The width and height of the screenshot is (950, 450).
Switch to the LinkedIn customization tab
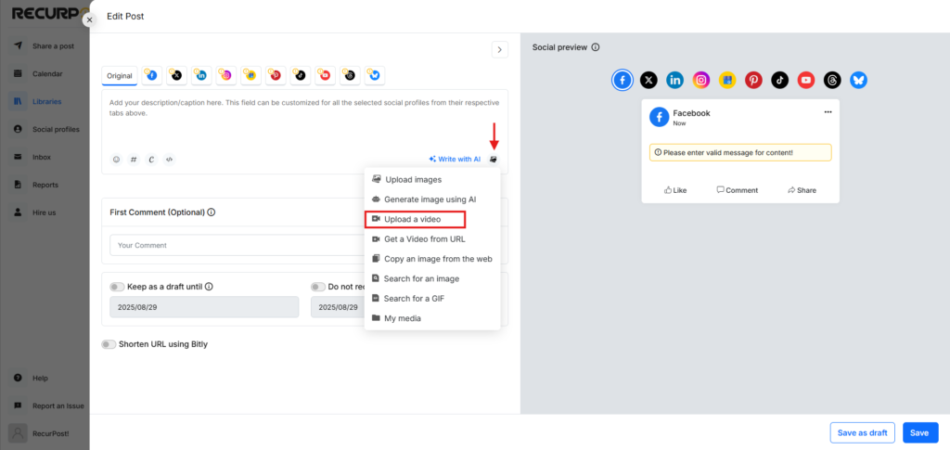[201, 76]
